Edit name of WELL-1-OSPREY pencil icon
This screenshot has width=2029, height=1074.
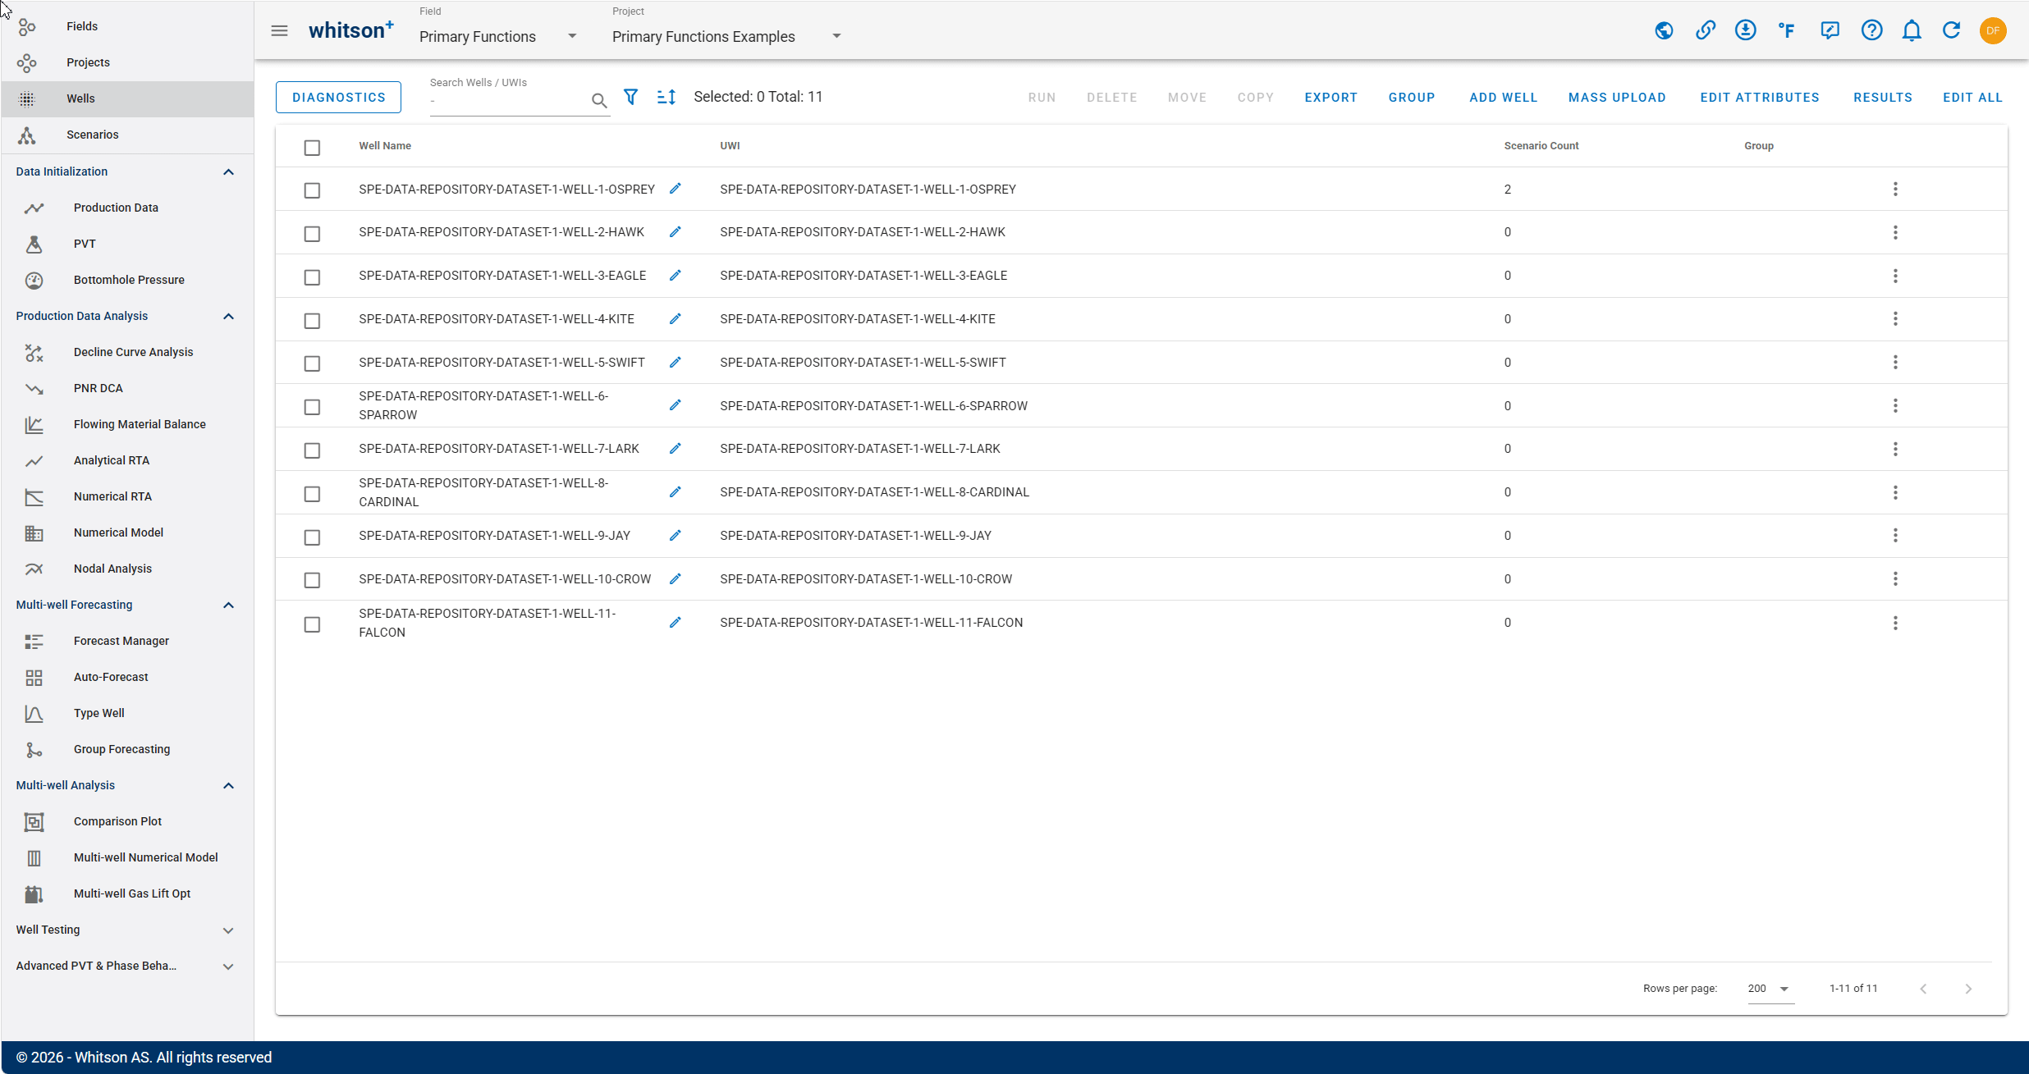point(675,189)
